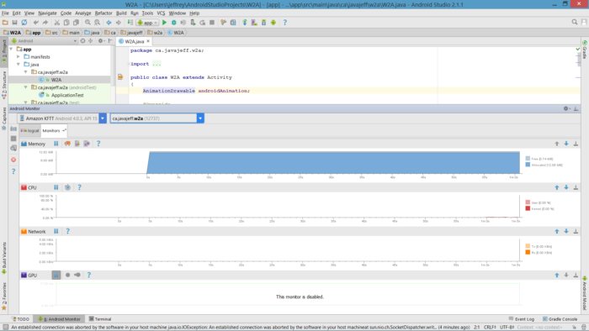Initiate garbage collection in Memory monitor
The image size is (589, 331).
pyautogui.click(x=67, y=144)
